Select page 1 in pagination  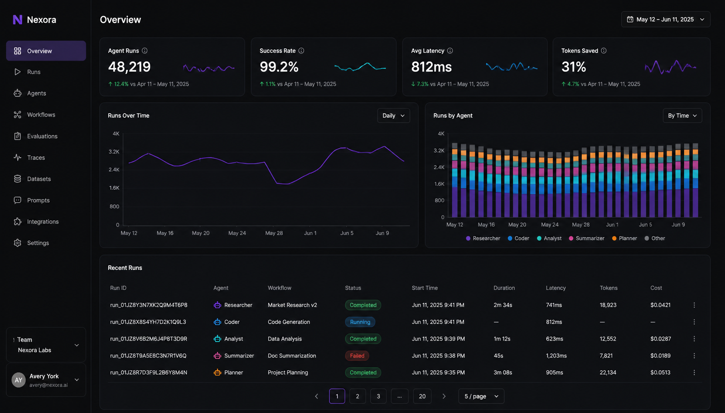tap(337, 396)
